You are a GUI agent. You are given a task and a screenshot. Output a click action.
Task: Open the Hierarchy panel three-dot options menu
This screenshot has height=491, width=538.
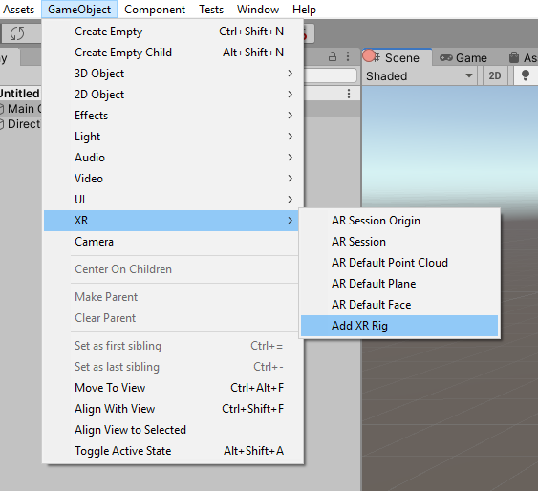tap(348, 56)
